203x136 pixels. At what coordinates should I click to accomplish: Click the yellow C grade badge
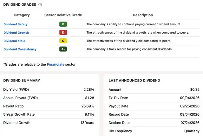(x=63, y=41)
